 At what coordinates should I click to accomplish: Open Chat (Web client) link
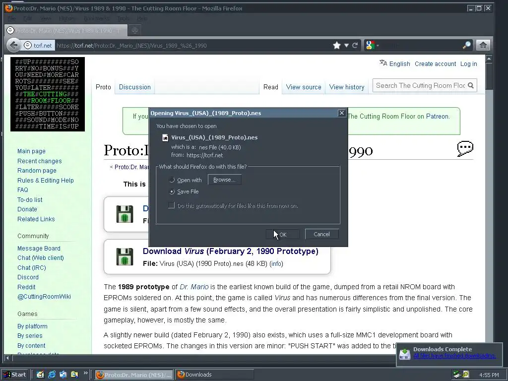pos(41,258)
